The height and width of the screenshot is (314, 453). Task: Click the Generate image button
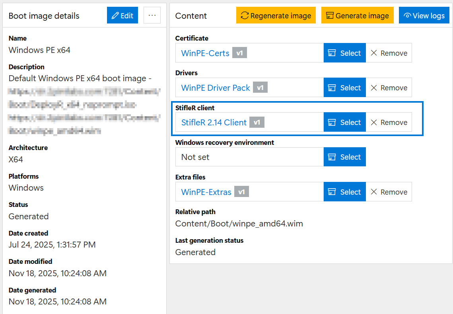tap(358, 16)
